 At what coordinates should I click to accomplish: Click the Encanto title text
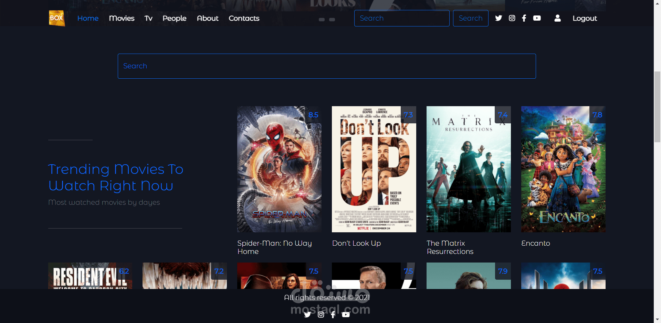click(536, 243)
